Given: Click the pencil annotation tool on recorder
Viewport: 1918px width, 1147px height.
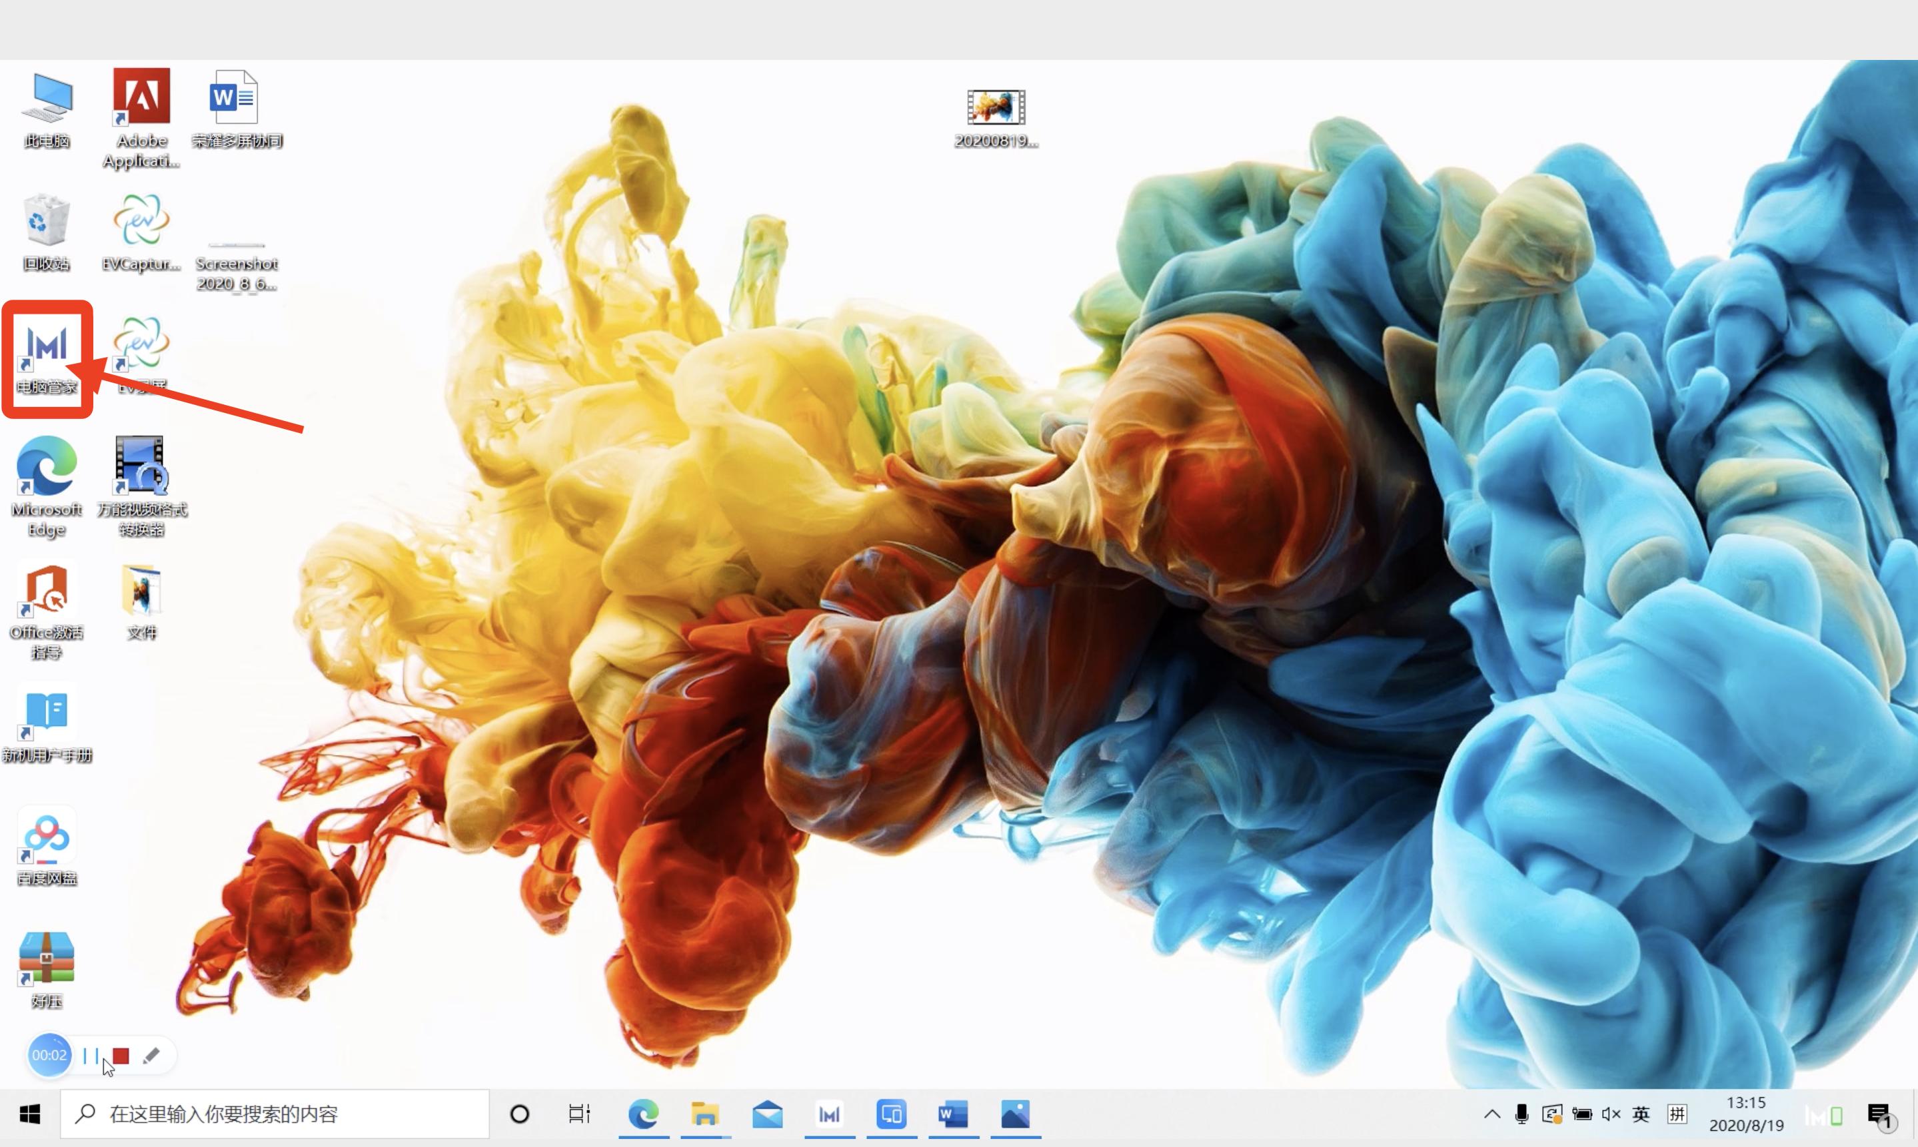Looking at the screenshot, I should (x=151, y=1055).
